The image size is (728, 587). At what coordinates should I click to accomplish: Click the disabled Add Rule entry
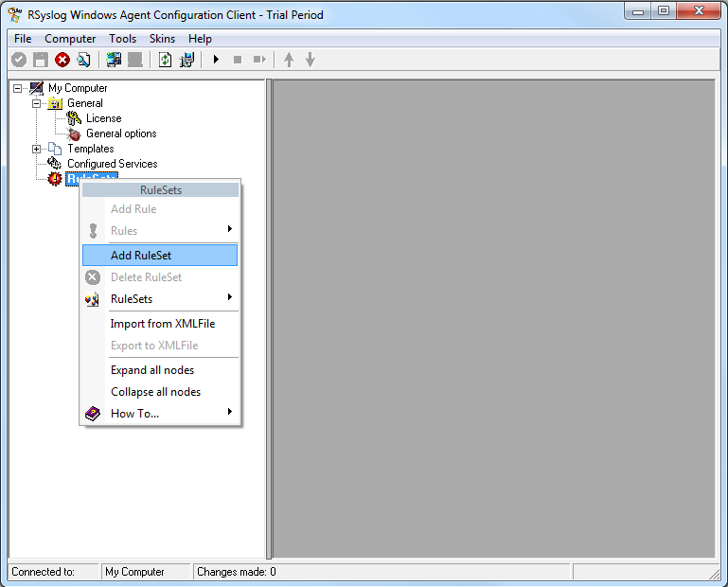tap(160, 209)
